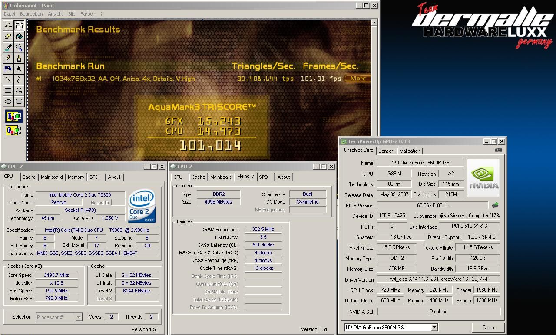Click the BIOS Version field 60.86.4B.00.14

coord(433,205)
